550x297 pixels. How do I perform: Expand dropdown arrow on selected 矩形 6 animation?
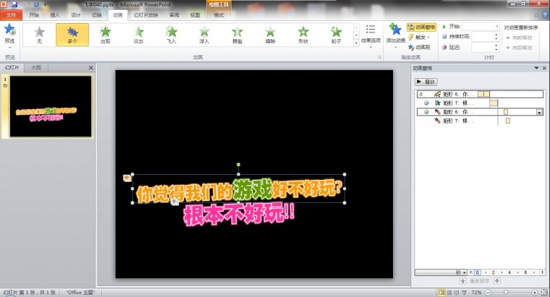tap(538, 112)
